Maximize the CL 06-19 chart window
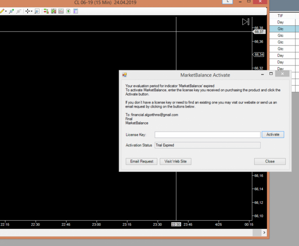 click(249, 2)
